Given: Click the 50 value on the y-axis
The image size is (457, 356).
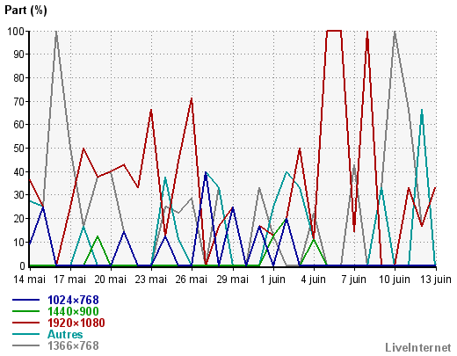Looking at the screenshot, I should [19, 149].
